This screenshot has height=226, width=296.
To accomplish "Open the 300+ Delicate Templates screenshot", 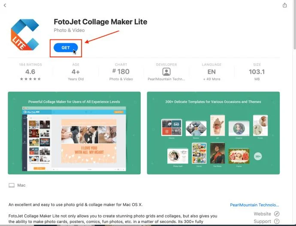I will (x=213, y=133).
